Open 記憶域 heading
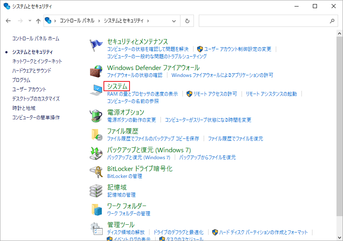This screenshot has width=343, height=241. [117, 187]
